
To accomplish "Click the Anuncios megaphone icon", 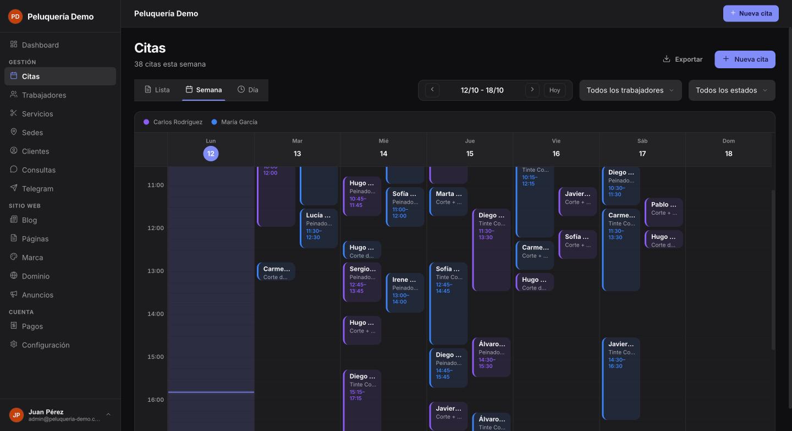I will pyautogui.click(x=14, y=294).
